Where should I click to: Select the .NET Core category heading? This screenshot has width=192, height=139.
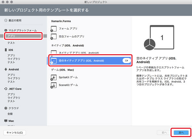(15, 89)
